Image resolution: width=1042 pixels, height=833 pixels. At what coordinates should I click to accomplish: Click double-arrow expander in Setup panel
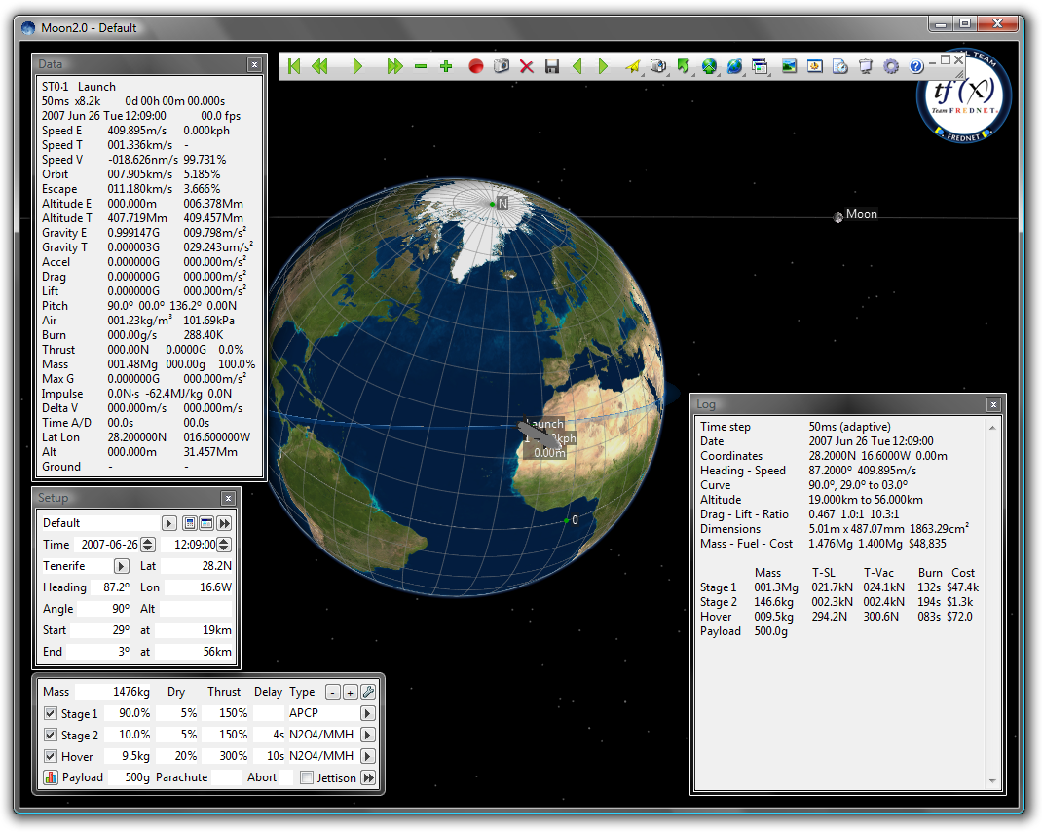click(224, 523)
